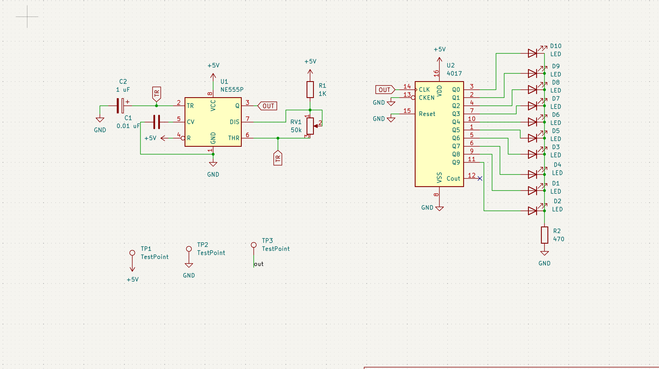Select the U2 4017 counter chip body

pos(439,134)
